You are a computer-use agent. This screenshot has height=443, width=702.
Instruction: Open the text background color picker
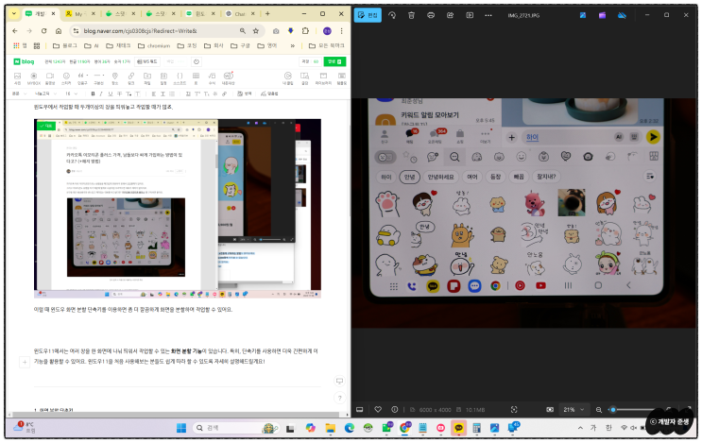(x=137, y=94)
